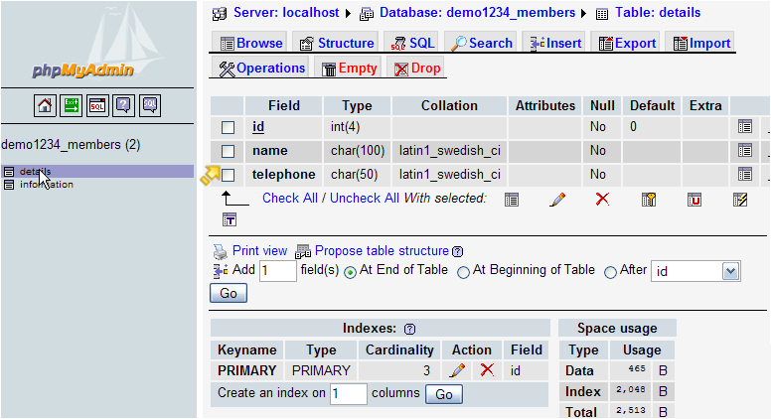The image size is (771, 419).
Task: Click Go button to create an index
Action: click(443, 394)
